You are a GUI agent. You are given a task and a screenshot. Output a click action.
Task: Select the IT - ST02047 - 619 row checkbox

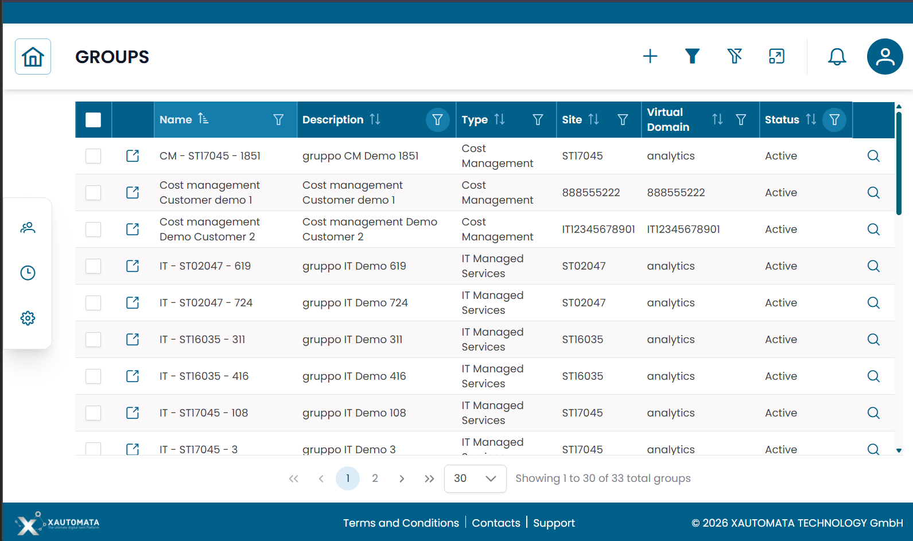pos(93,266)
